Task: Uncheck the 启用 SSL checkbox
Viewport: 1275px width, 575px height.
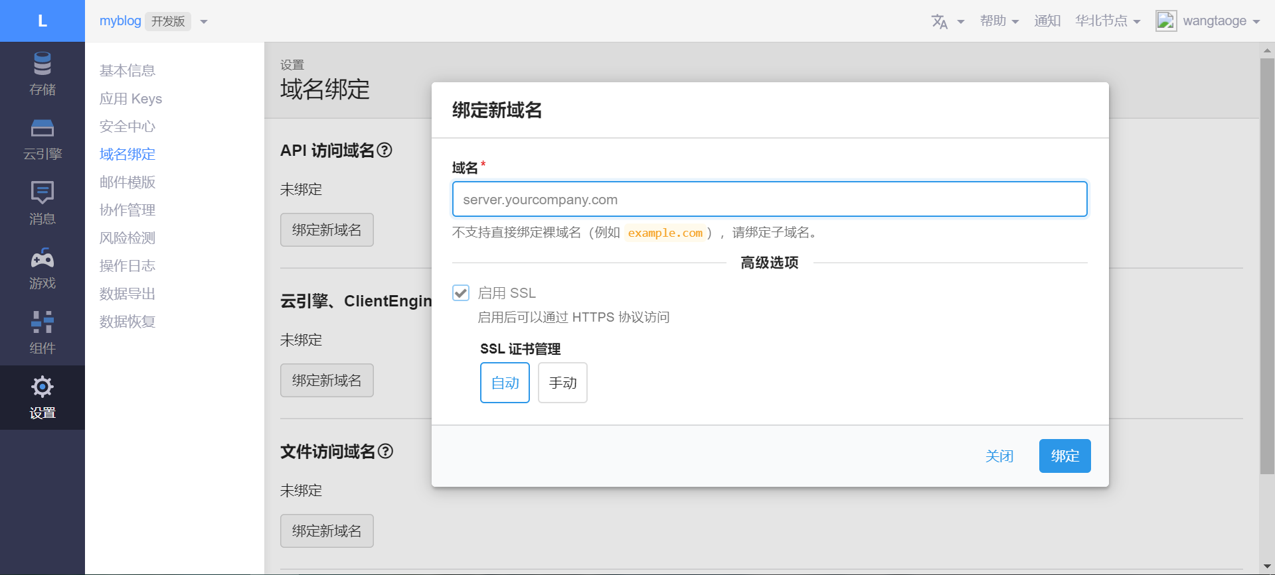Action: [461, 293]
